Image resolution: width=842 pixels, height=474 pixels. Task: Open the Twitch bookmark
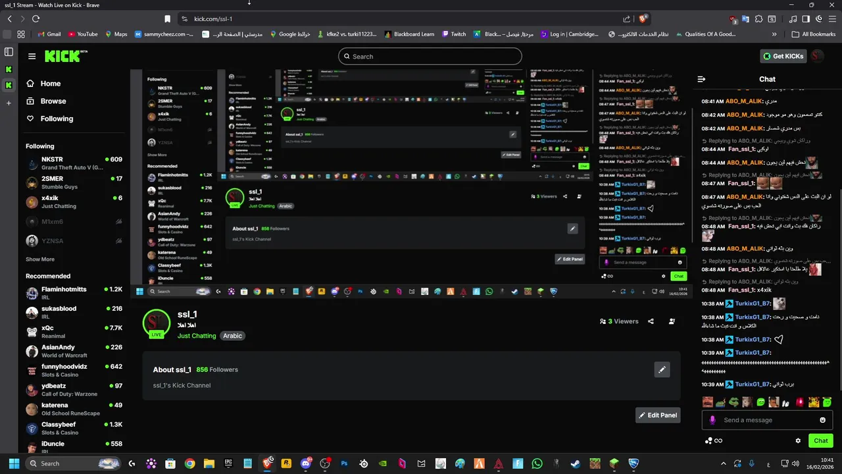click(453, 34)
